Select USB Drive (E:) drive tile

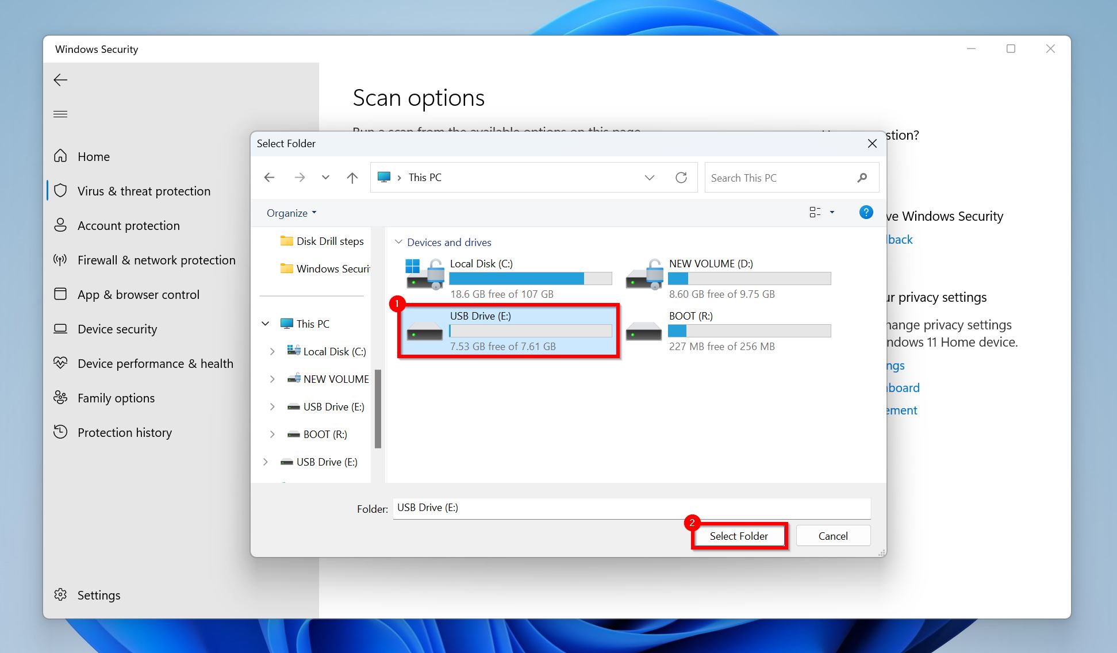click(x=509, y=331)
